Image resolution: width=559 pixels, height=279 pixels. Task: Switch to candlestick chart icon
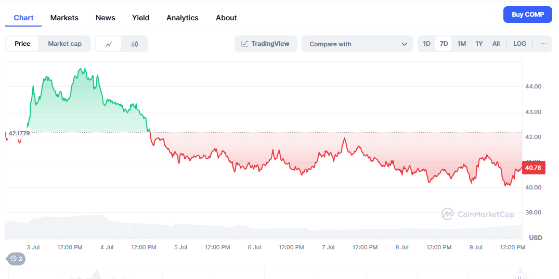coord(135,44)
